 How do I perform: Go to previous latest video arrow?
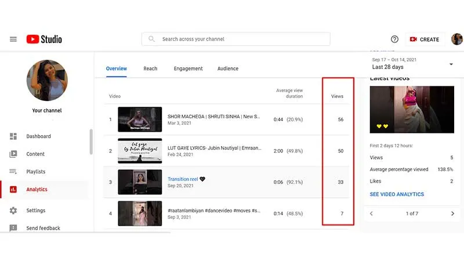tap(371, 213)
